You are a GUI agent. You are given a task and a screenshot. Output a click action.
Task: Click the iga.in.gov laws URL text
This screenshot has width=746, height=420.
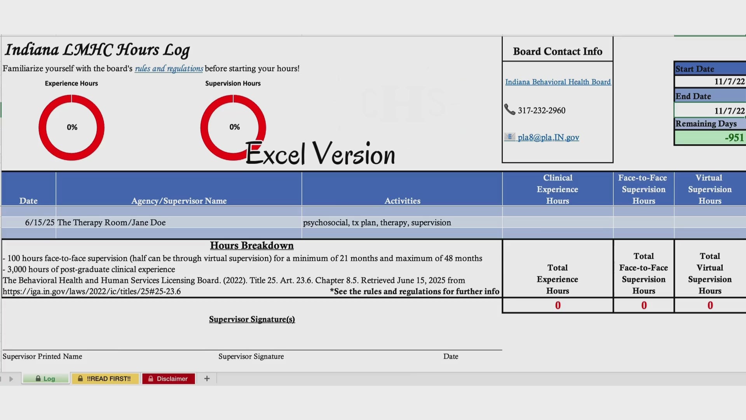pyautogui.click(x=92, y=291)
